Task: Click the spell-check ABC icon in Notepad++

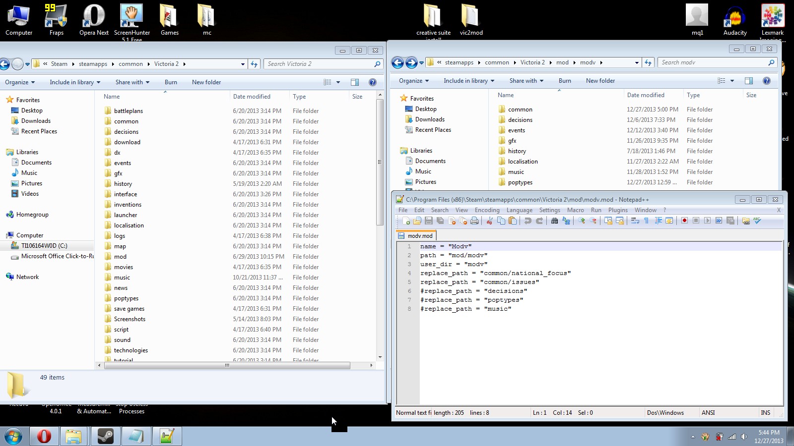Action: pyautogui.click(x=757, y=221)
